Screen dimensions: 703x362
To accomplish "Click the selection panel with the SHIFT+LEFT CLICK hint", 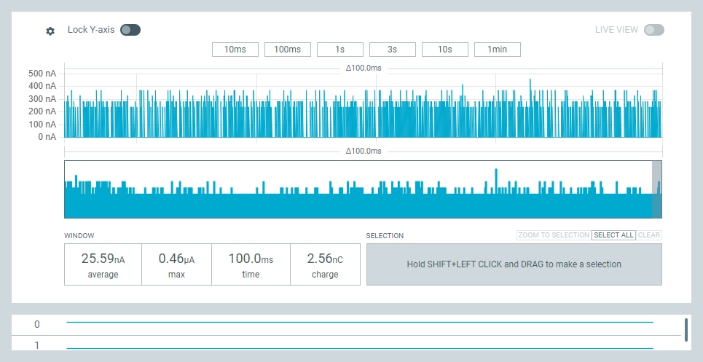I will (514, 264).
